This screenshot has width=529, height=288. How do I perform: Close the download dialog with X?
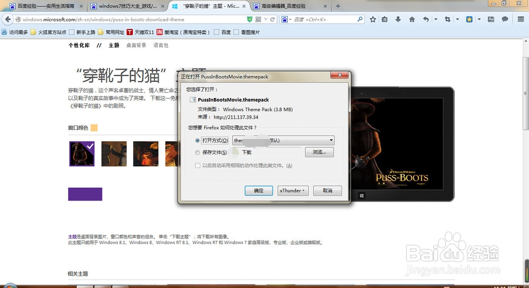pyautogui.click(x=340, y=75)
